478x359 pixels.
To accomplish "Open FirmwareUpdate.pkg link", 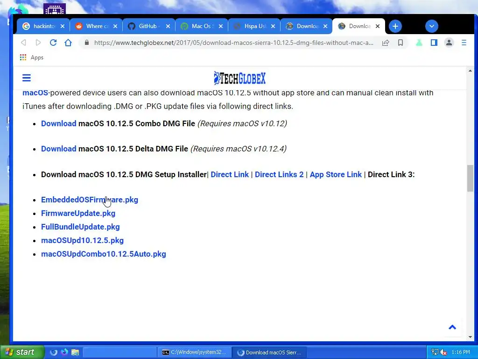I will 78,213.
